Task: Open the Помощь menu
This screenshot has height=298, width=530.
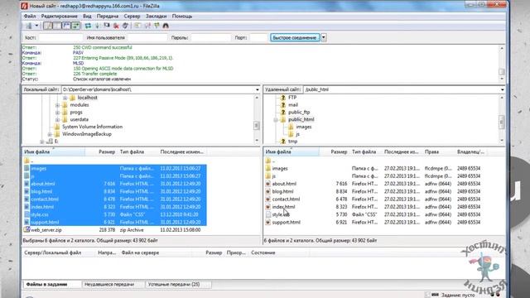Action: coord(182,17)
